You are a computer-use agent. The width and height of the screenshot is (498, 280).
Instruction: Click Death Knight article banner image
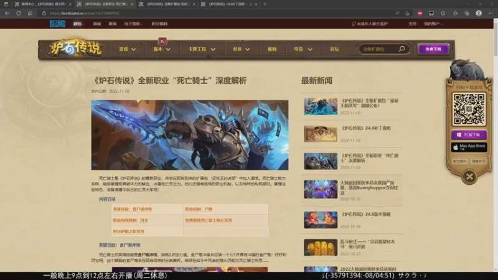tap(190, 135)
